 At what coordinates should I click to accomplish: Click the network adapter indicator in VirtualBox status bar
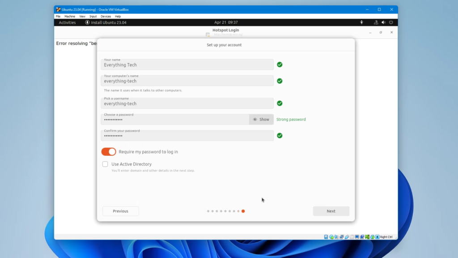[x=342, y=237]
